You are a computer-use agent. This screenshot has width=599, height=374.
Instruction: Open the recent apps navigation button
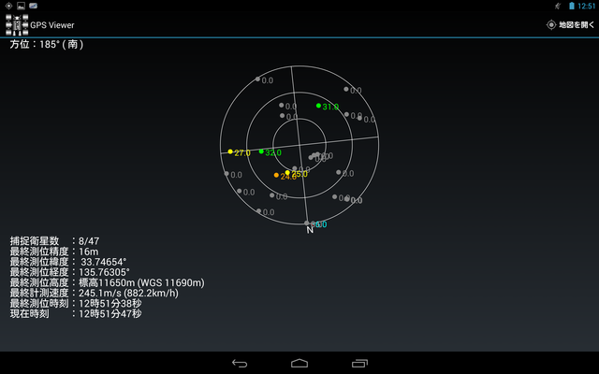359,364
